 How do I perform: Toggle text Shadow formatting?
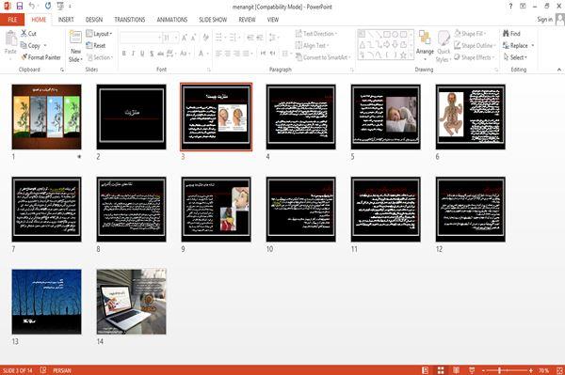[152, 54]
